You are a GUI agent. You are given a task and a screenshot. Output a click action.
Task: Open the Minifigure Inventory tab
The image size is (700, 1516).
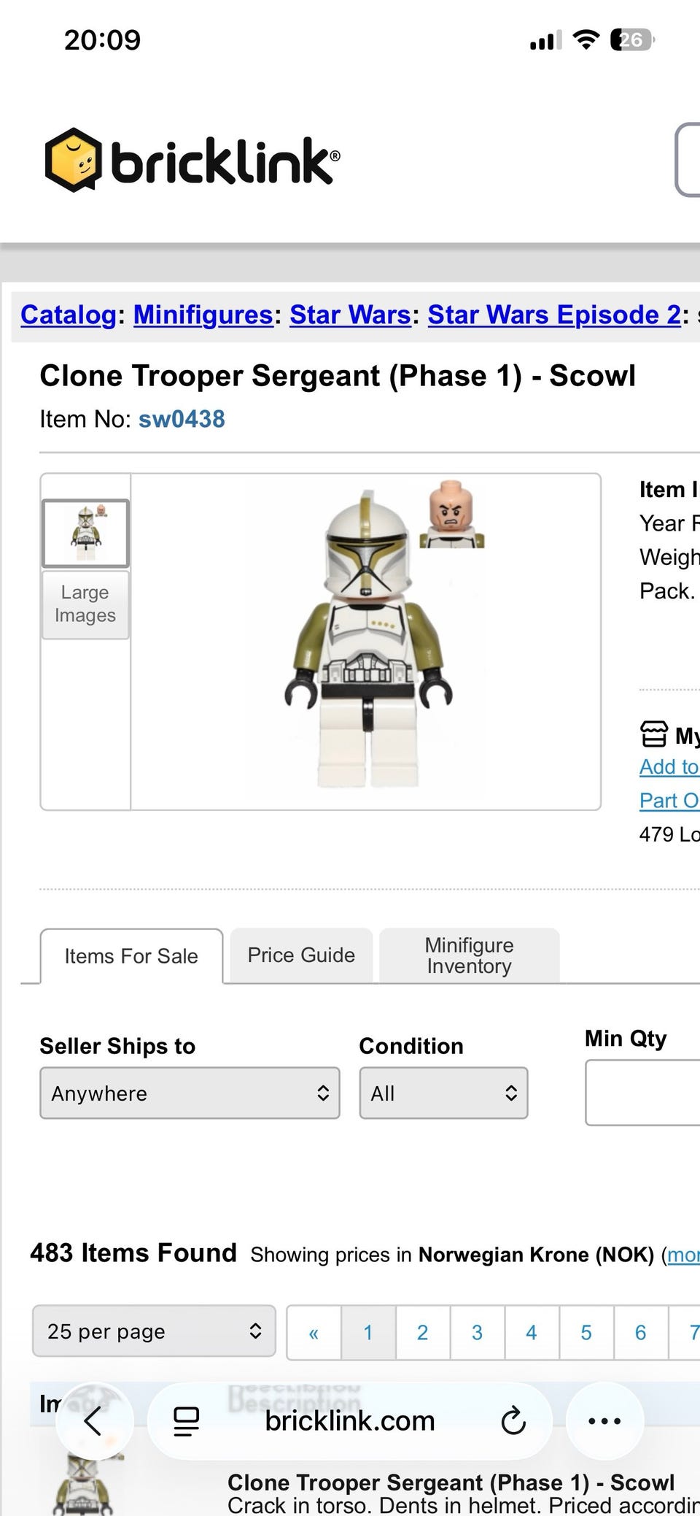click(x=469, y=955)
